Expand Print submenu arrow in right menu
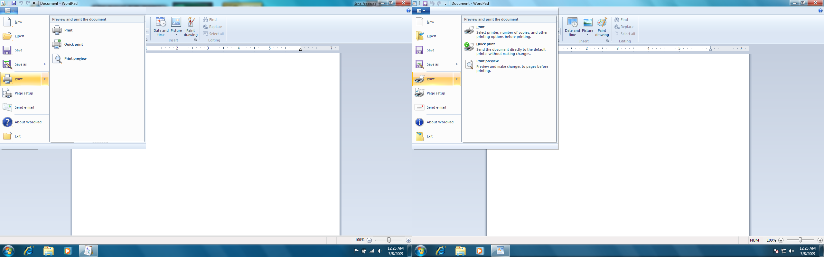 (457, 79)
